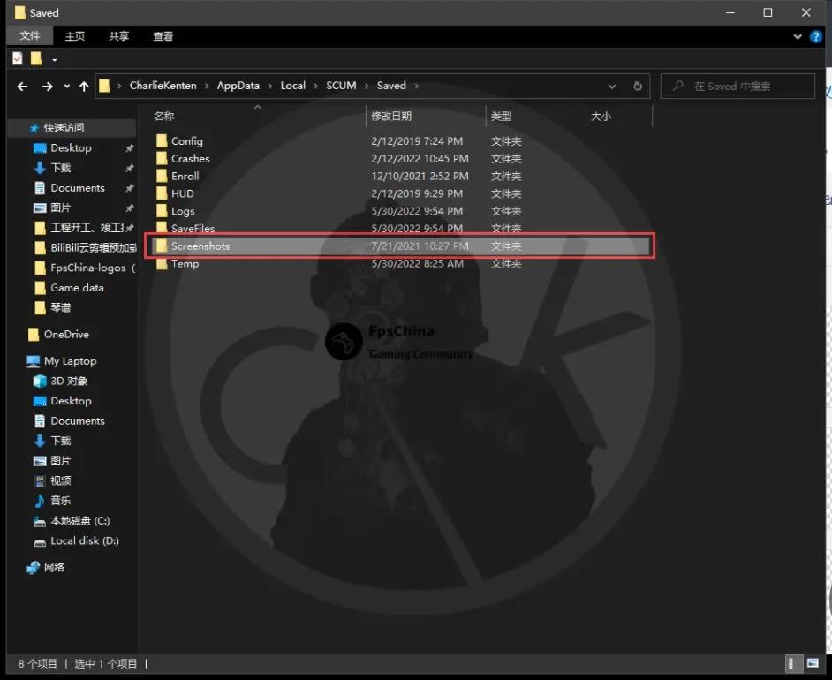Open 3D 对象 under My Laptop
The image size is (832, 680).
pyautogui.click(x=69, y=381)
